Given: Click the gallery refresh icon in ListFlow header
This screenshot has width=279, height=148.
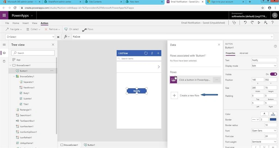Looking at the screenshot, I should coord(146,53).
